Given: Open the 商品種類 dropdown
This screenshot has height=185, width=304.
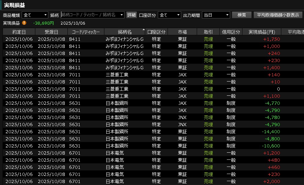Looking at the screenshot, I should point(35,15).
